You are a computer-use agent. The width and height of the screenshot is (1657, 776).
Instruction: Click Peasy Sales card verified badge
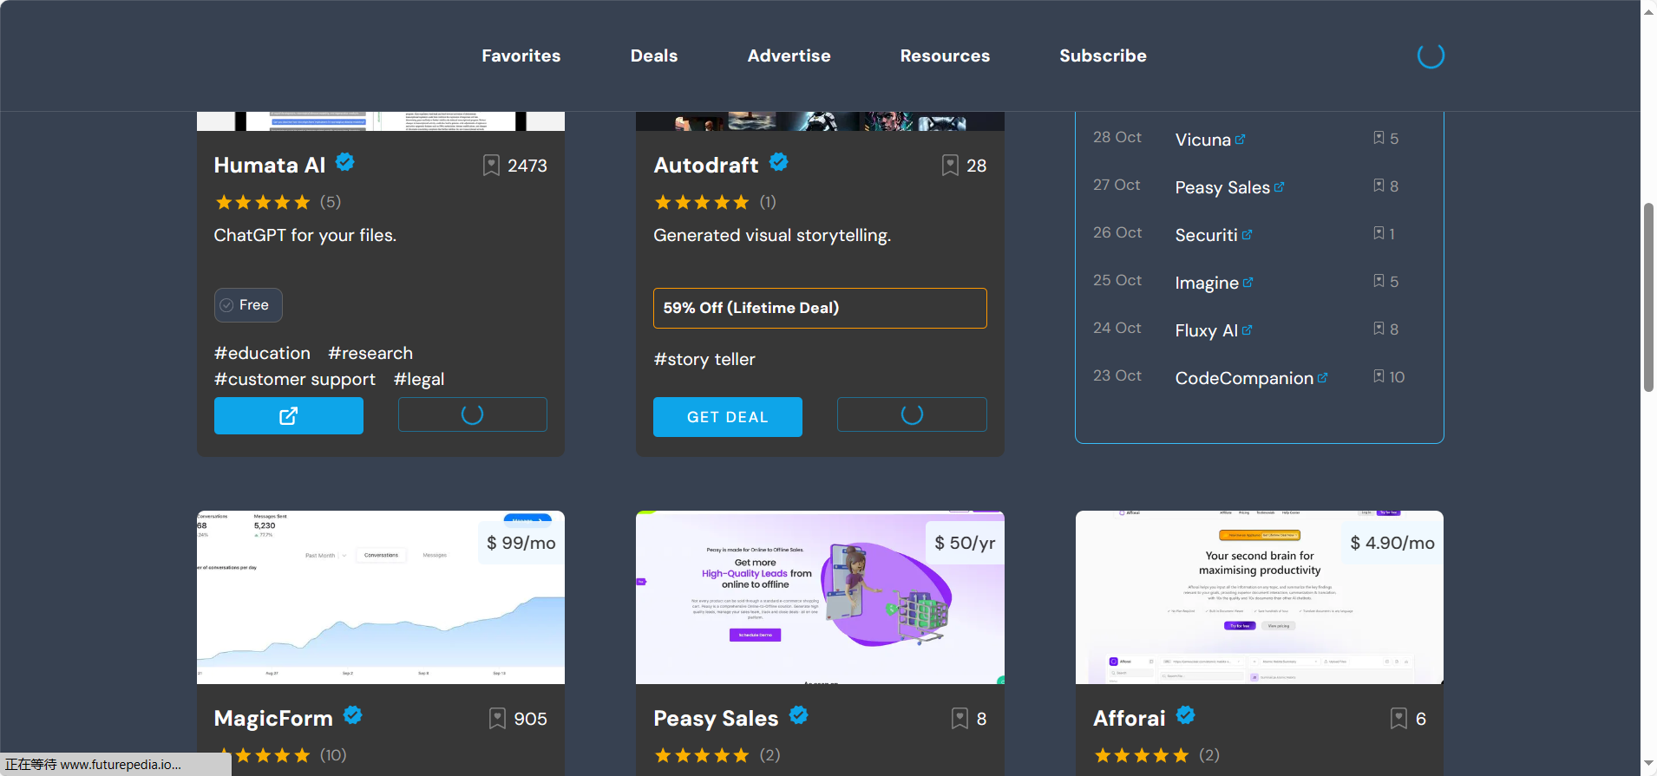799,715
